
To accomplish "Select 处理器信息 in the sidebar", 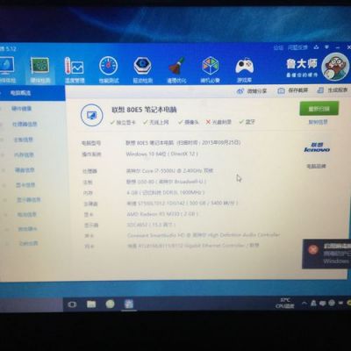I will (25, 124).
